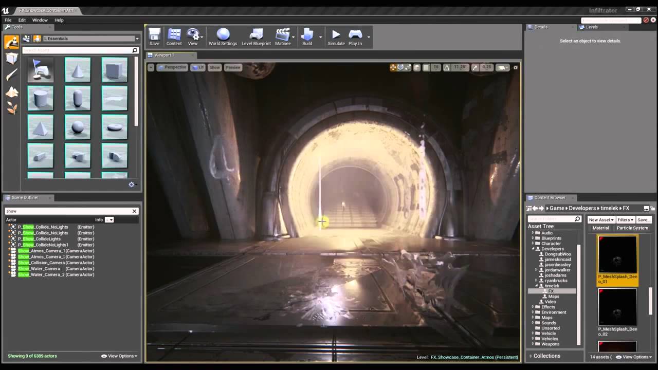Open the File menu
Screen dimensions: 658x370
(8, 20)
